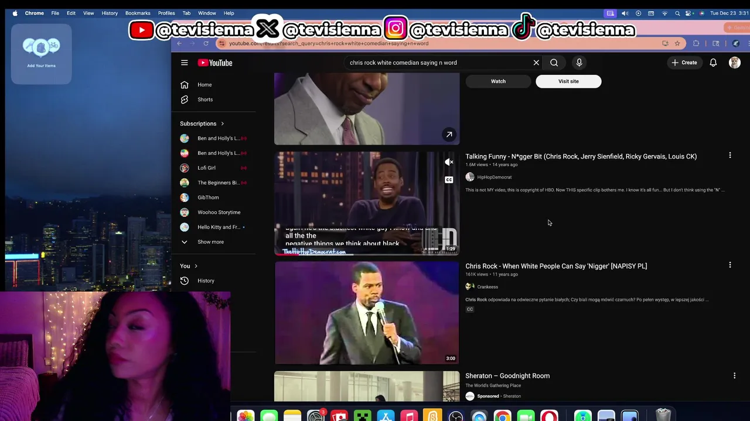Screen dimensions: 750x421
Task: Open the Music app in the dock
Action: coord(409,416)
